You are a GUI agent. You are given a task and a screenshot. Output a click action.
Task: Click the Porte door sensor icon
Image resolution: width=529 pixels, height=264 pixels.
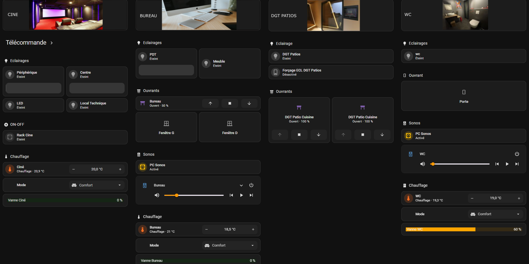(464, 92)
